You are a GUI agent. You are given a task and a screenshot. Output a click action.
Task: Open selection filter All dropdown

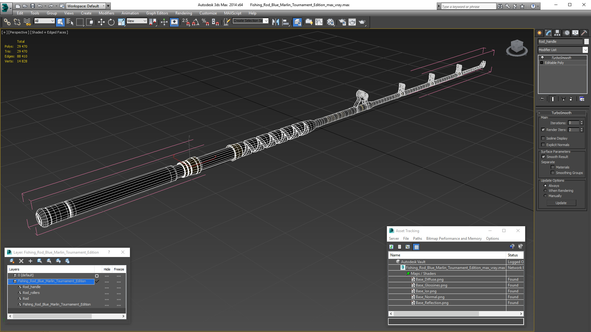tap(44, 21)
